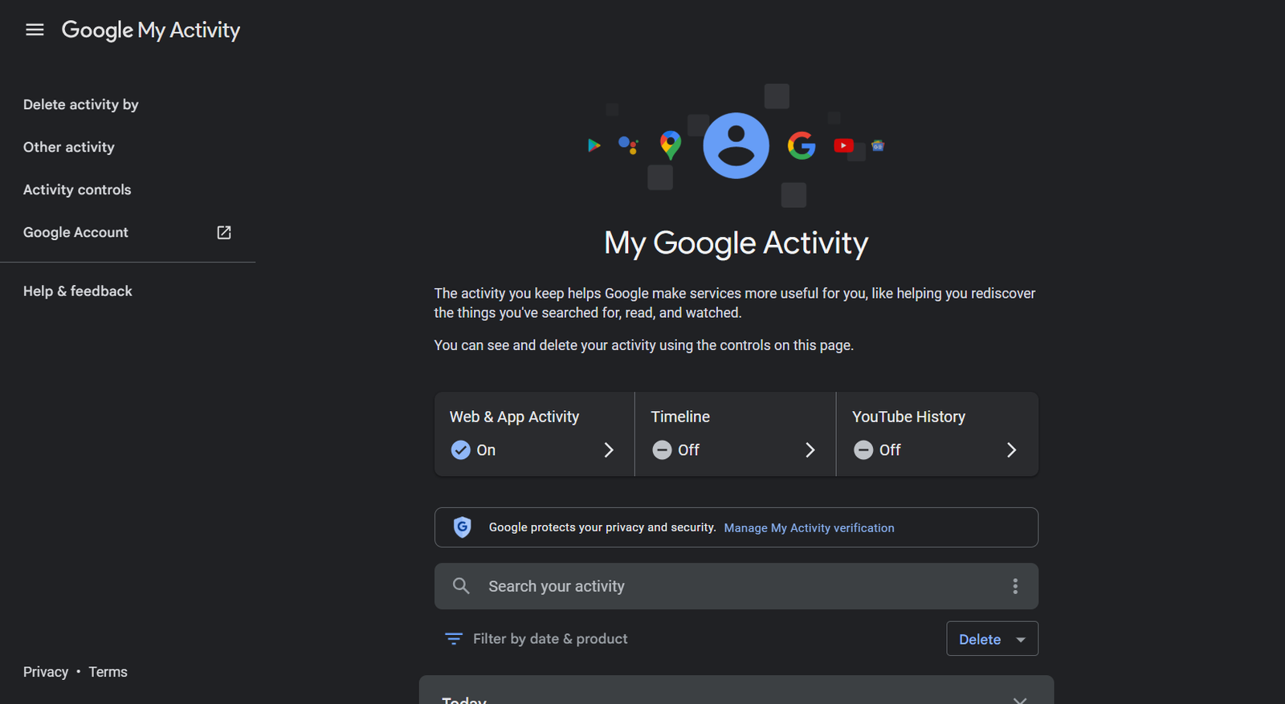Click the YouTube logo icon

(x=843, y=145)
